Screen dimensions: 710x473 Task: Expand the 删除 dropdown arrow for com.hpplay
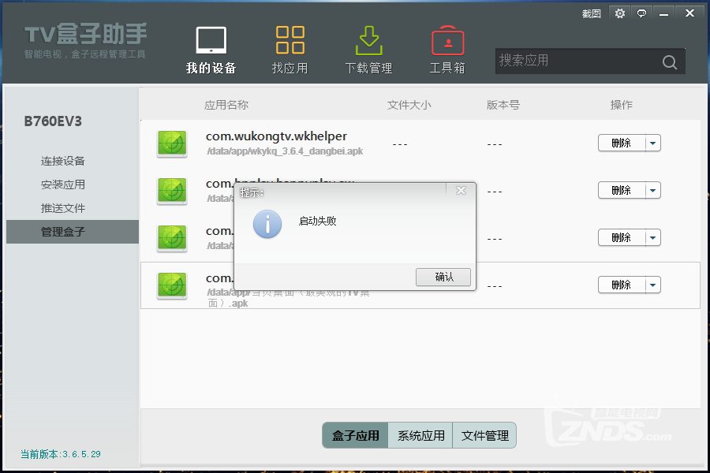[653, 190]
